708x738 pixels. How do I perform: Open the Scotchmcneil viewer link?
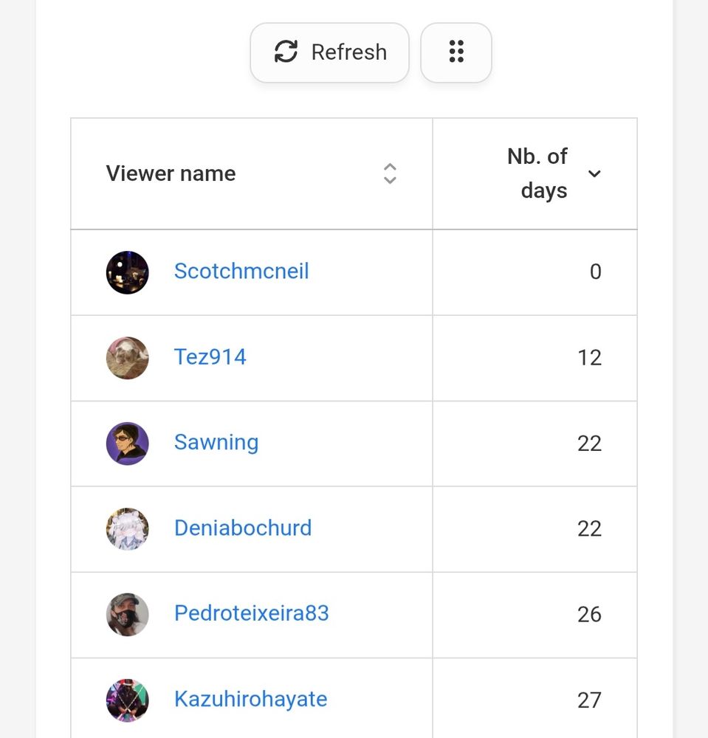241,272
